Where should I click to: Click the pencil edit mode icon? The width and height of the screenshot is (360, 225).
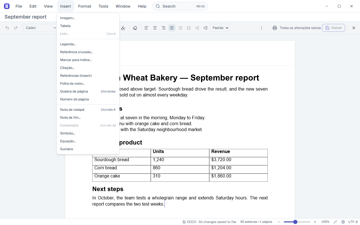(x=335, y=222)
